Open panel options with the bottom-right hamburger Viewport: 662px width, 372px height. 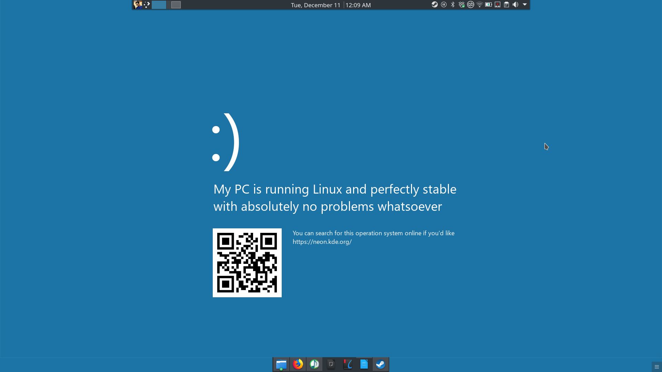point(656,366)
